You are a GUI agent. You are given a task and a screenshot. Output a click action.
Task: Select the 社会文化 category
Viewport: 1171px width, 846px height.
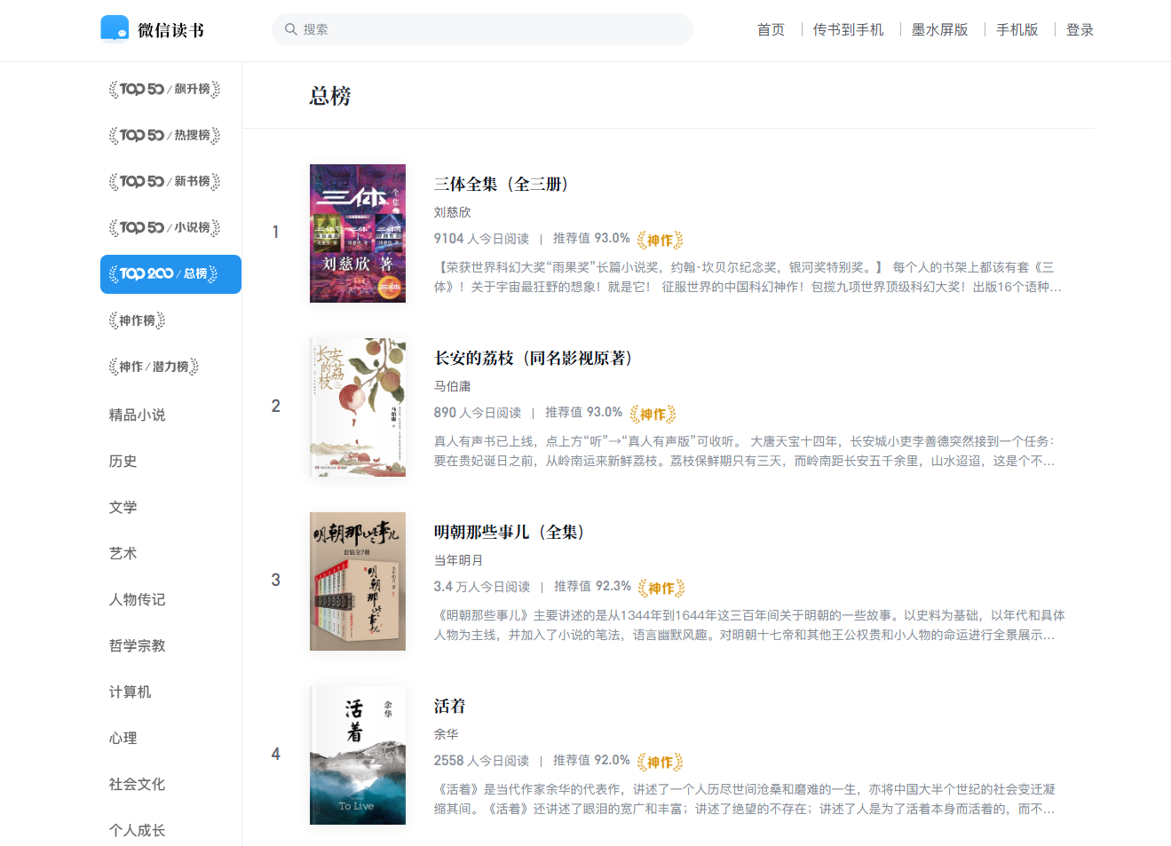[138, 784]
